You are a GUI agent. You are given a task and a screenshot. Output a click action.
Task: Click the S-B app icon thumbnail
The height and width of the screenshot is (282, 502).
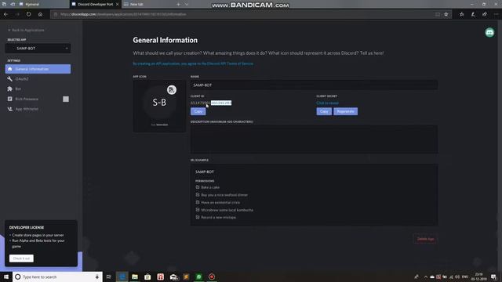pos(159,103)
